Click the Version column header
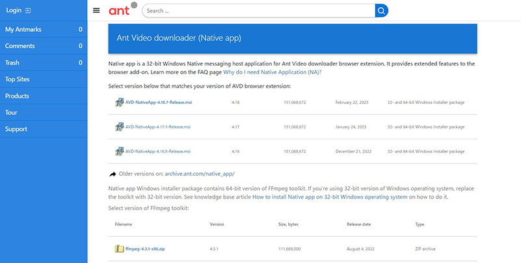521x263 pixels. click(x=217, y=225)
